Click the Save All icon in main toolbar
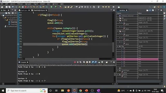Image resolution: width=166 pixels, height=93 pixels. [9, 7]
